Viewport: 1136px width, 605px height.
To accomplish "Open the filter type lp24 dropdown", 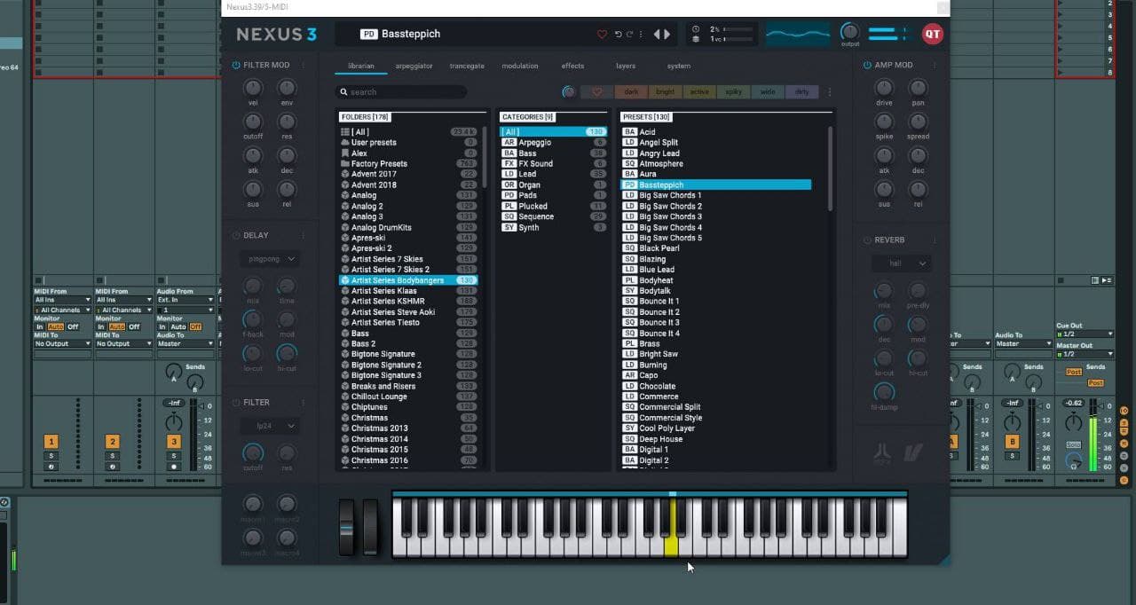I will [x=269, y=426].
